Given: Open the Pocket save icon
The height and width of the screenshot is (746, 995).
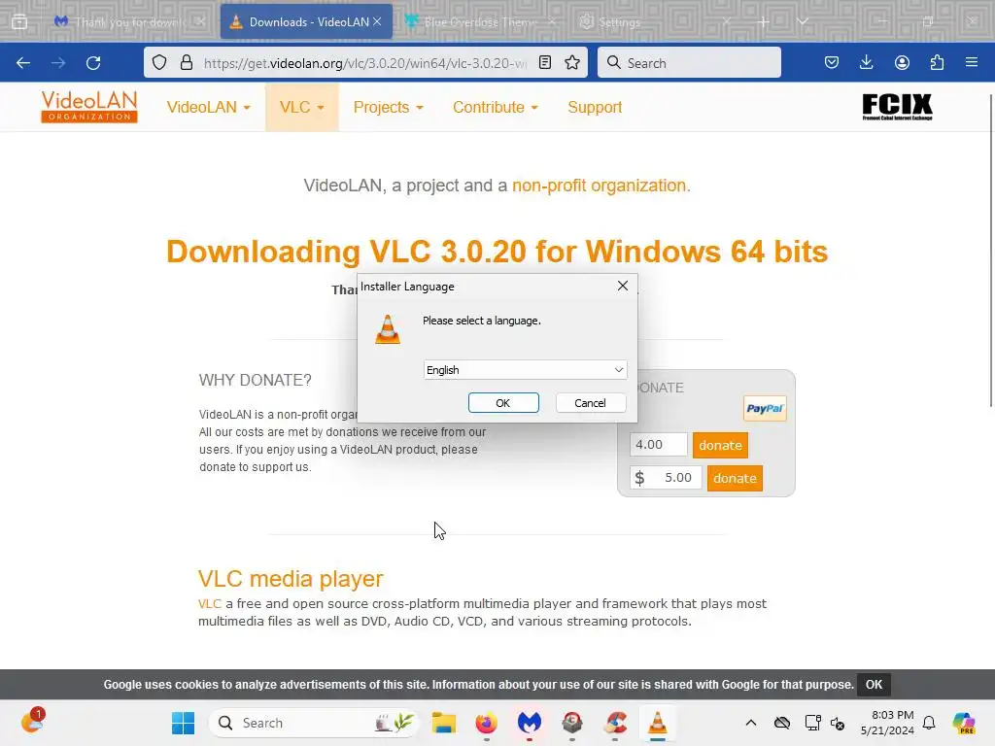Looking at the screenshot, I should (832, 63).
